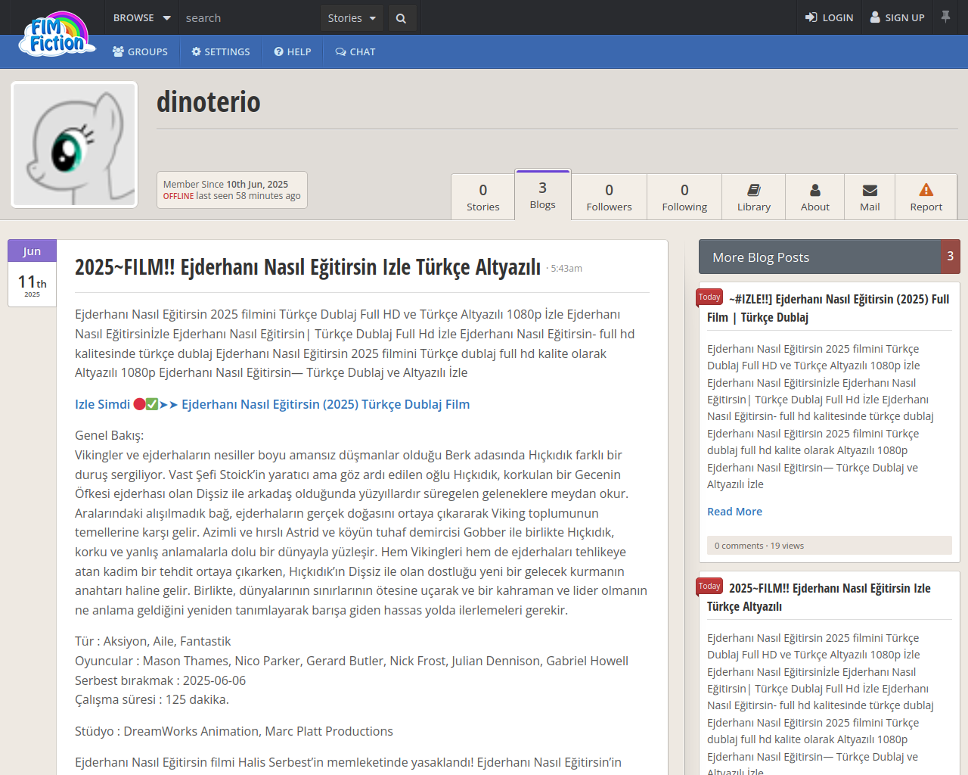Open the SETTINGS menu item
968x775 pixels.
coord(220,51)
